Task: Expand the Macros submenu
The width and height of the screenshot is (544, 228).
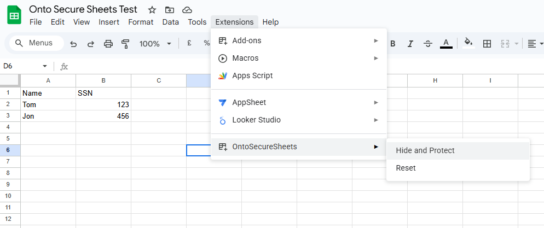Action: (299, 58)
